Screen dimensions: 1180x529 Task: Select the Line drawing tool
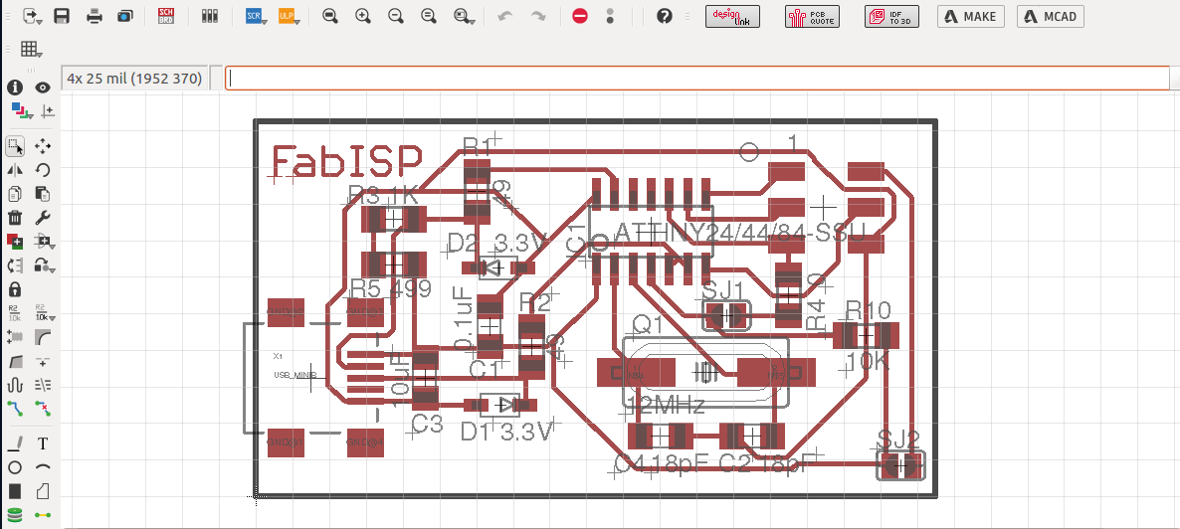[14, 443]
